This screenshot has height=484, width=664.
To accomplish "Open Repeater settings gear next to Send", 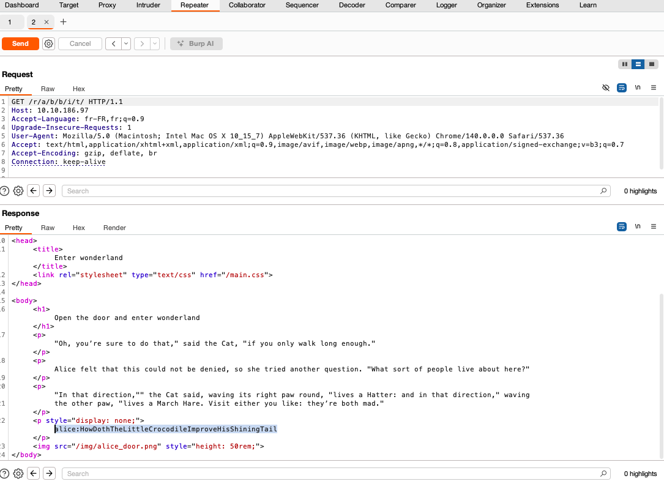I will pyautogui.click(x=49, y=43).
